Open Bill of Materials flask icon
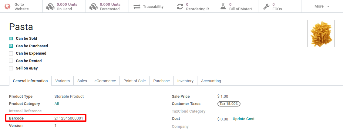Image resolution: width=343 pixels, height=132 pixels. tap(223, 7)
